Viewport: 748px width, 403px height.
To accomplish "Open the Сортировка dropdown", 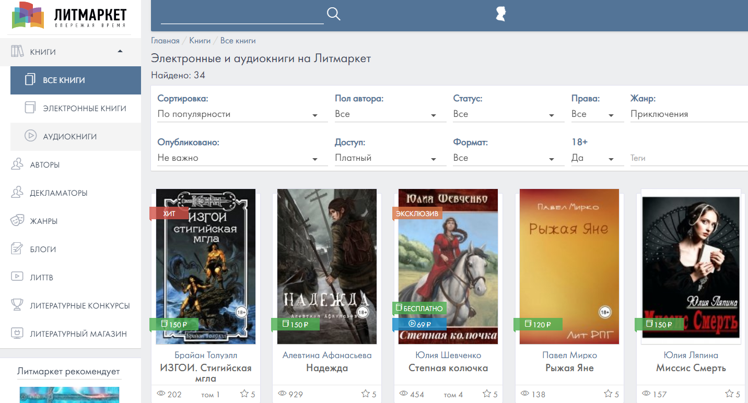I will (242, 114).
